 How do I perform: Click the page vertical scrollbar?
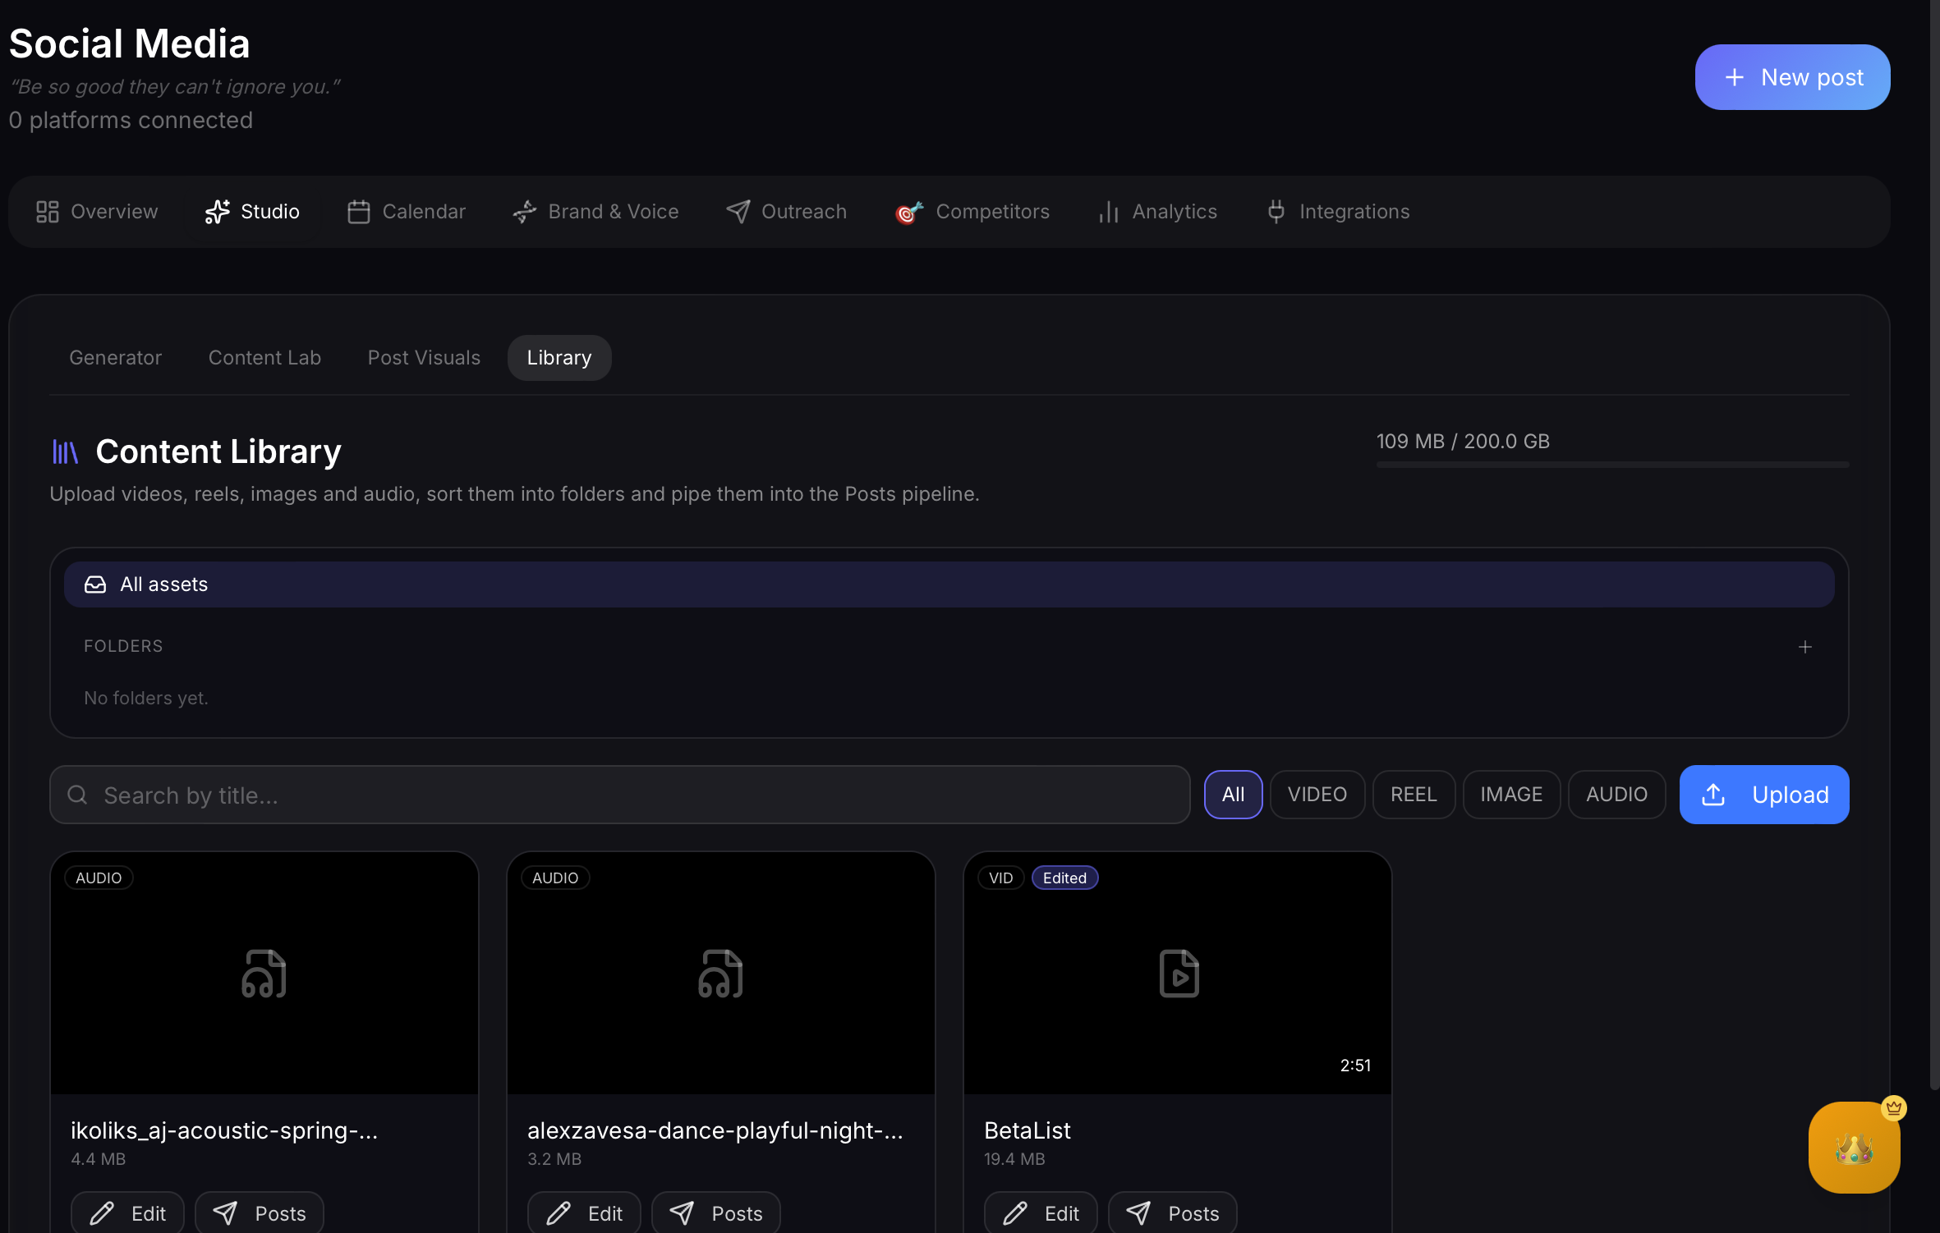tap(1934, 545)
